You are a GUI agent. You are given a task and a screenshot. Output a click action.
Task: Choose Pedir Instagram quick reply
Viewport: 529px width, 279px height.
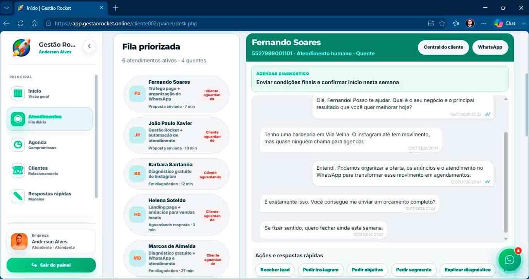coord(321,270)
